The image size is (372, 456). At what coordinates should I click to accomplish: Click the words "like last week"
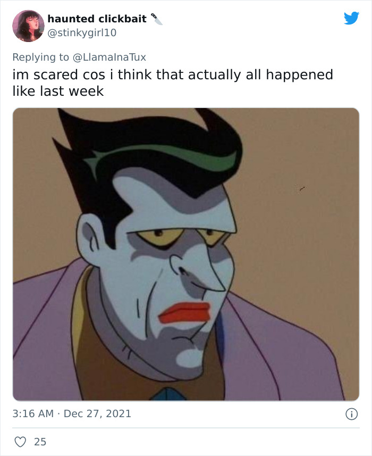(x=58, y=91)
